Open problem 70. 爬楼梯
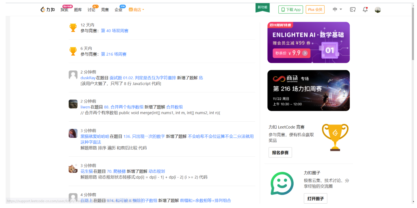The height and width of the screenshot is (208, 417). [116, 171]
